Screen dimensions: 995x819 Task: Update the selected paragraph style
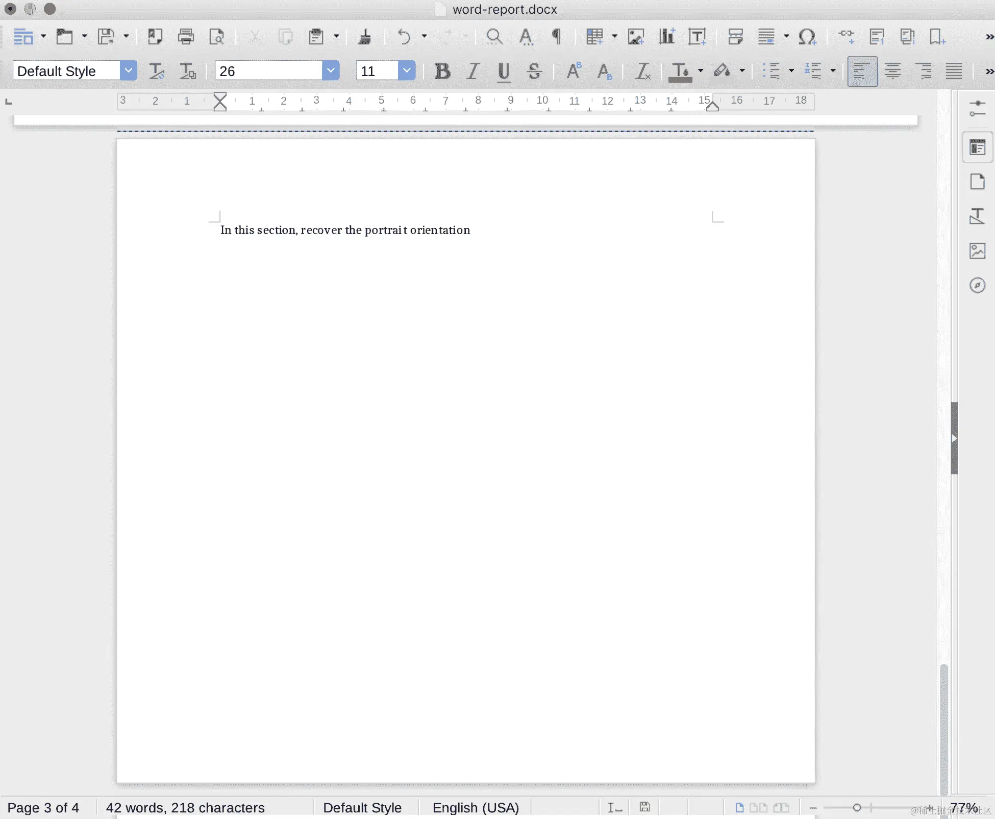[x=157, y=71]
